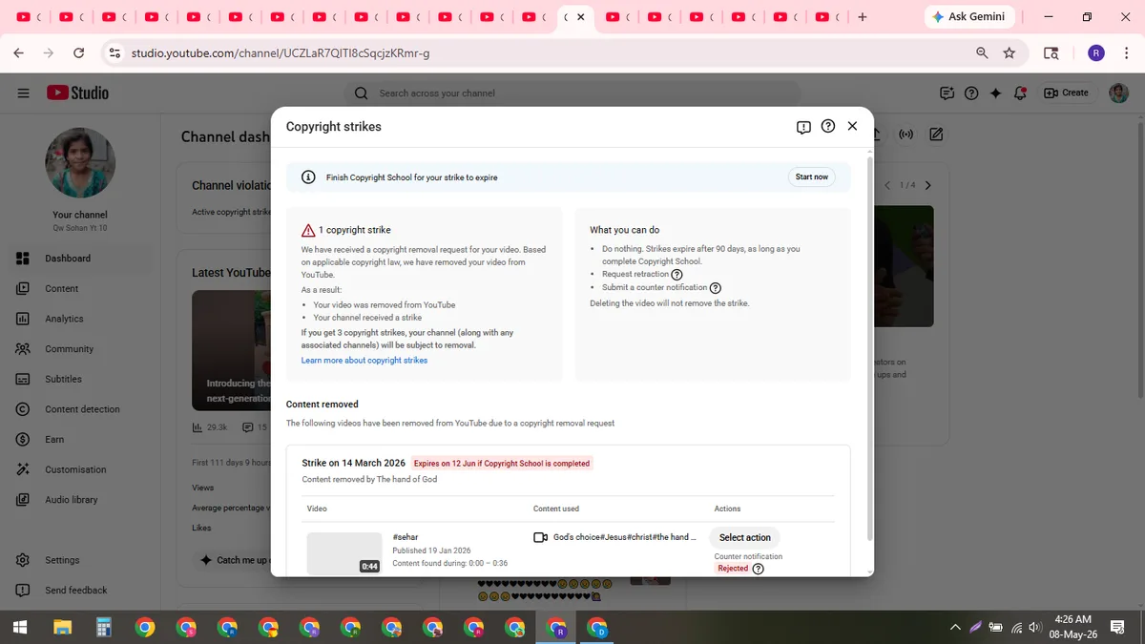Click scrollbar of the Copyright strikes dialog

869,348
